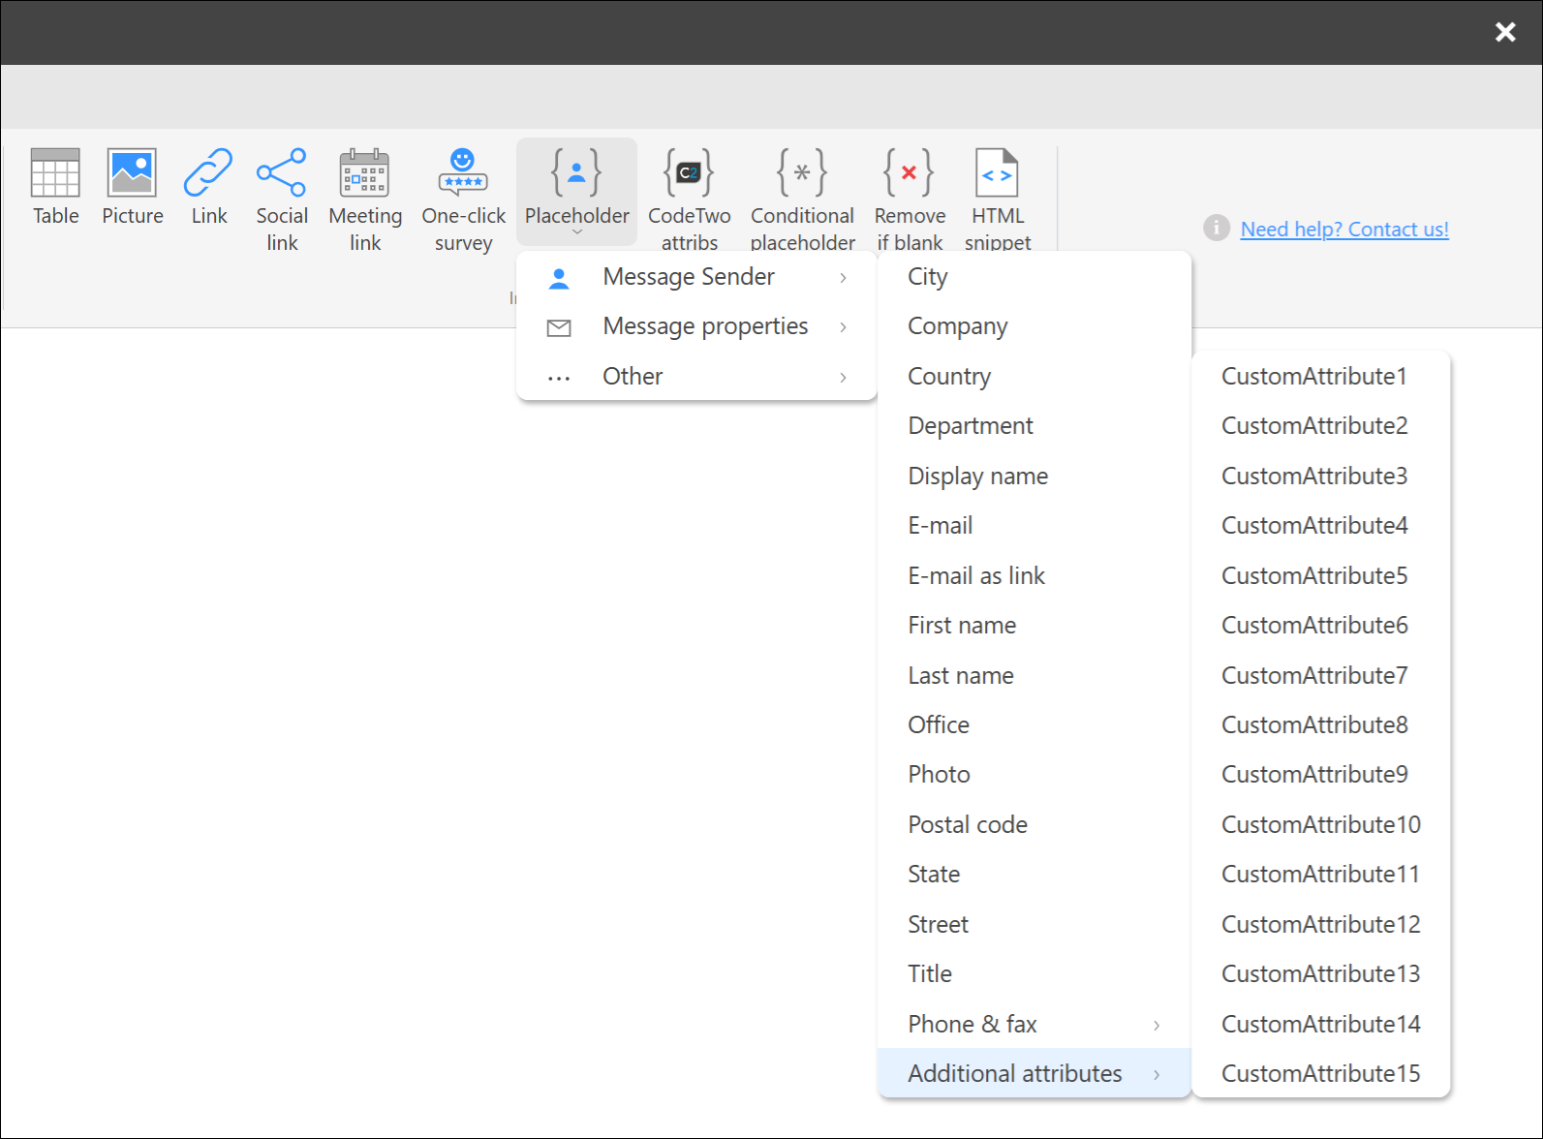Expand the Other placeholders submenu

pos(696,377)
